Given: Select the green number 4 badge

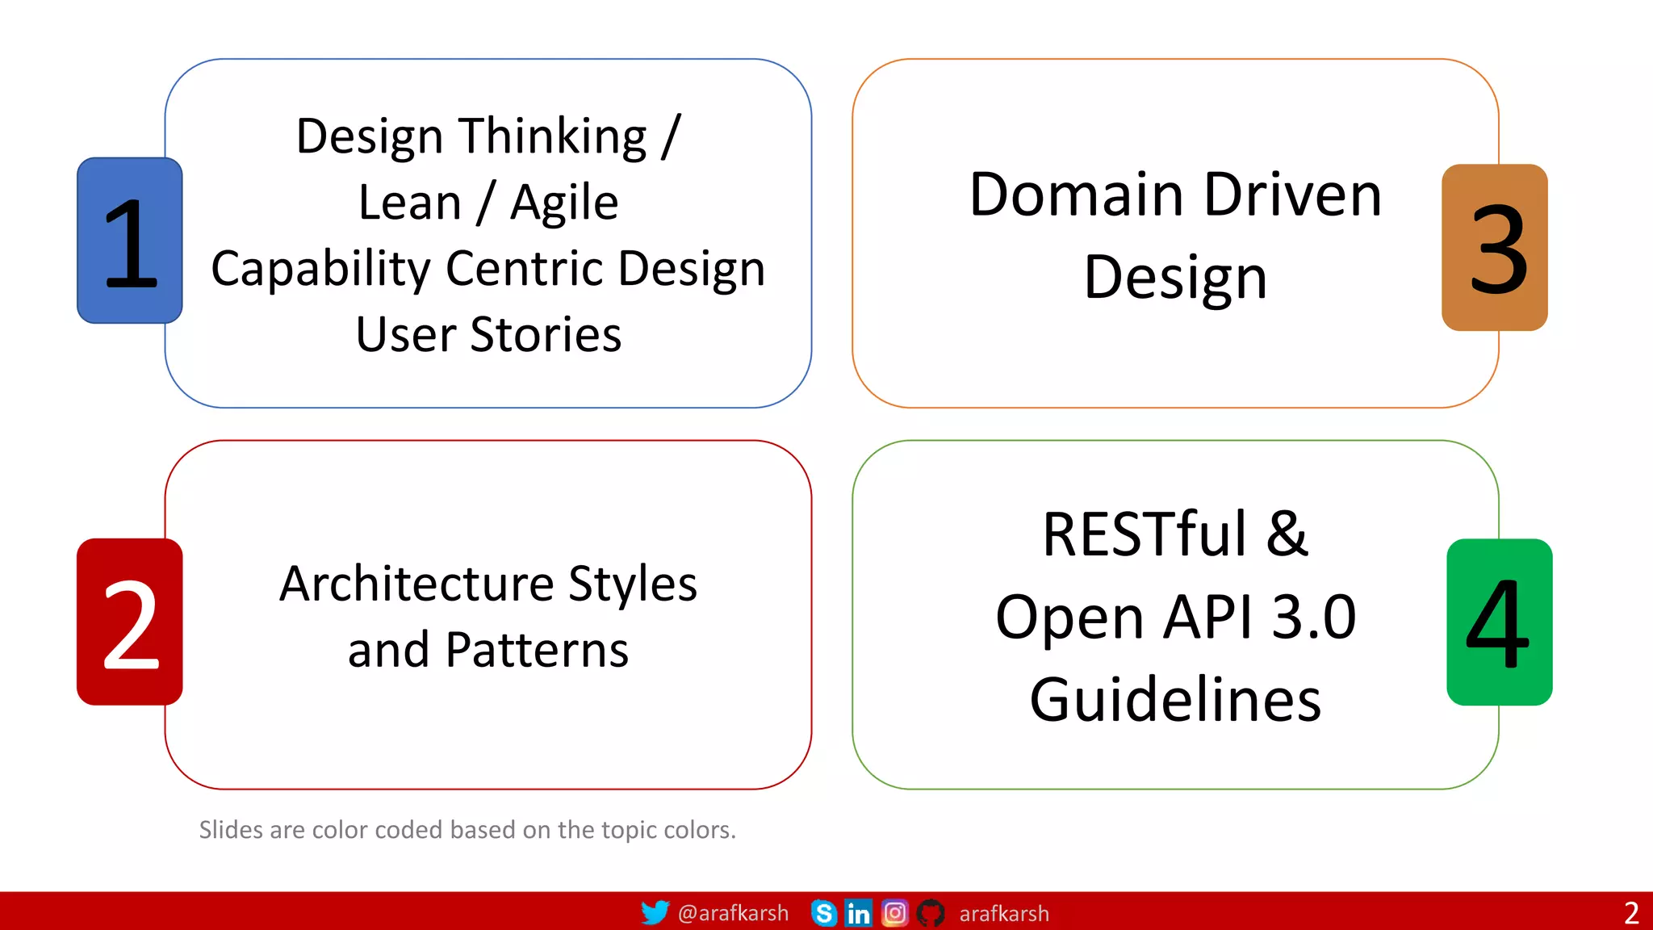Looking at the screenshot, I should 1499,622.
